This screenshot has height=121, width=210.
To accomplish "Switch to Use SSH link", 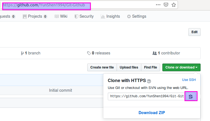I will point(189,80).
